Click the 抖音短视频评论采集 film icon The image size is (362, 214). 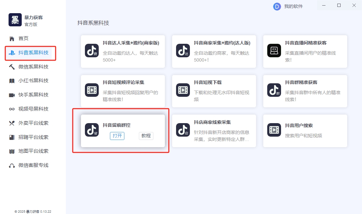point(92,90)
